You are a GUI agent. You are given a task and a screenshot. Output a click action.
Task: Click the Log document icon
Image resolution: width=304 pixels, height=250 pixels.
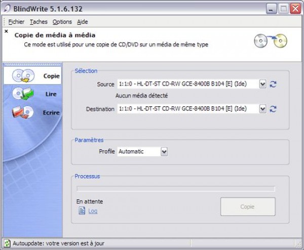coord(82,211)
